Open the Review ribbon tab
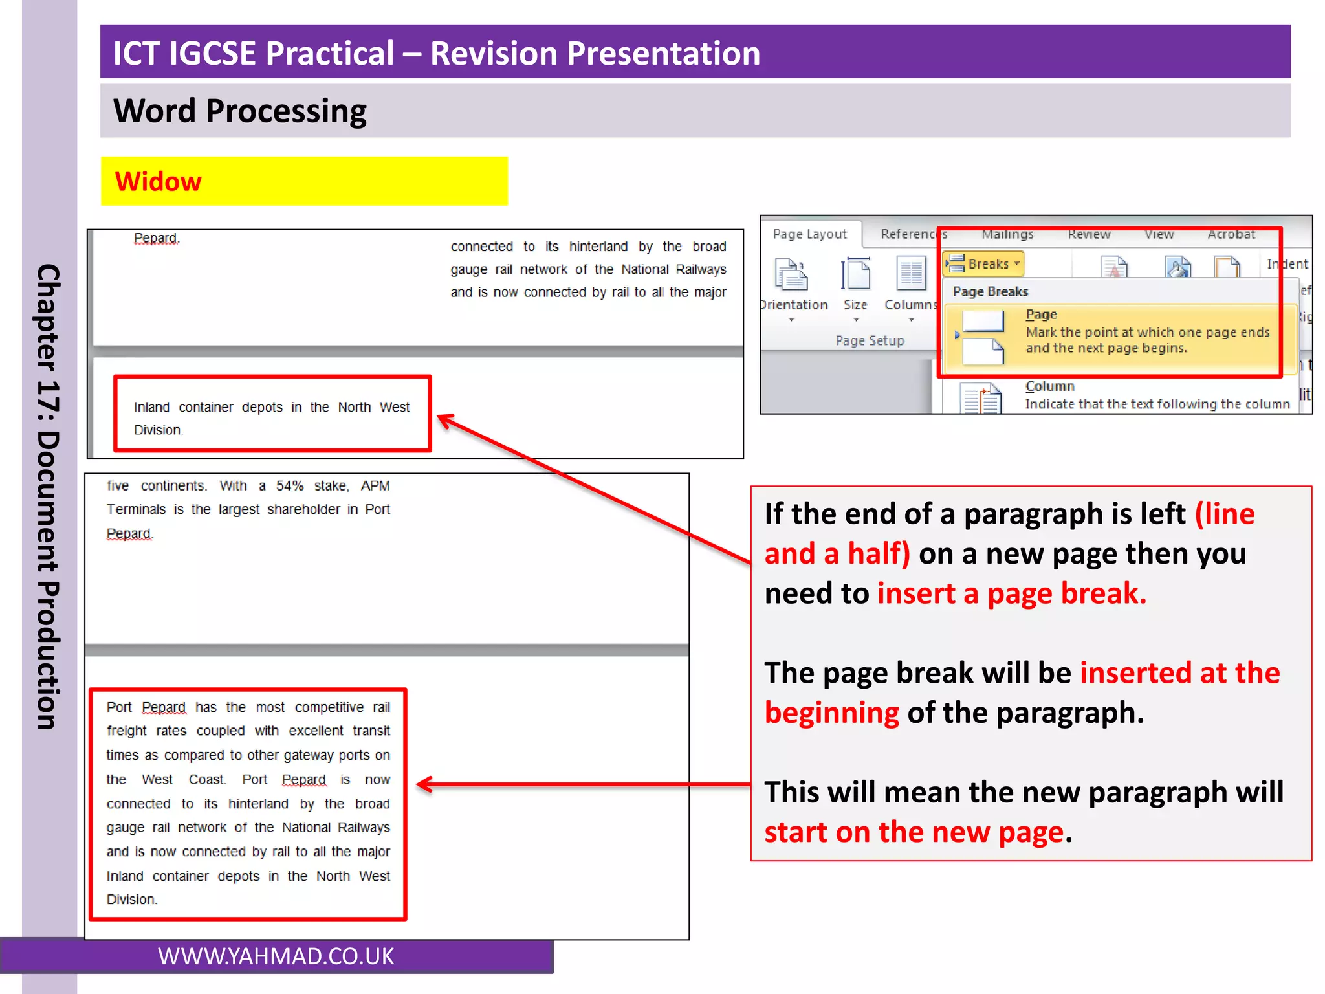This screenshot has height=994, width=1325. pos(1089,234)
